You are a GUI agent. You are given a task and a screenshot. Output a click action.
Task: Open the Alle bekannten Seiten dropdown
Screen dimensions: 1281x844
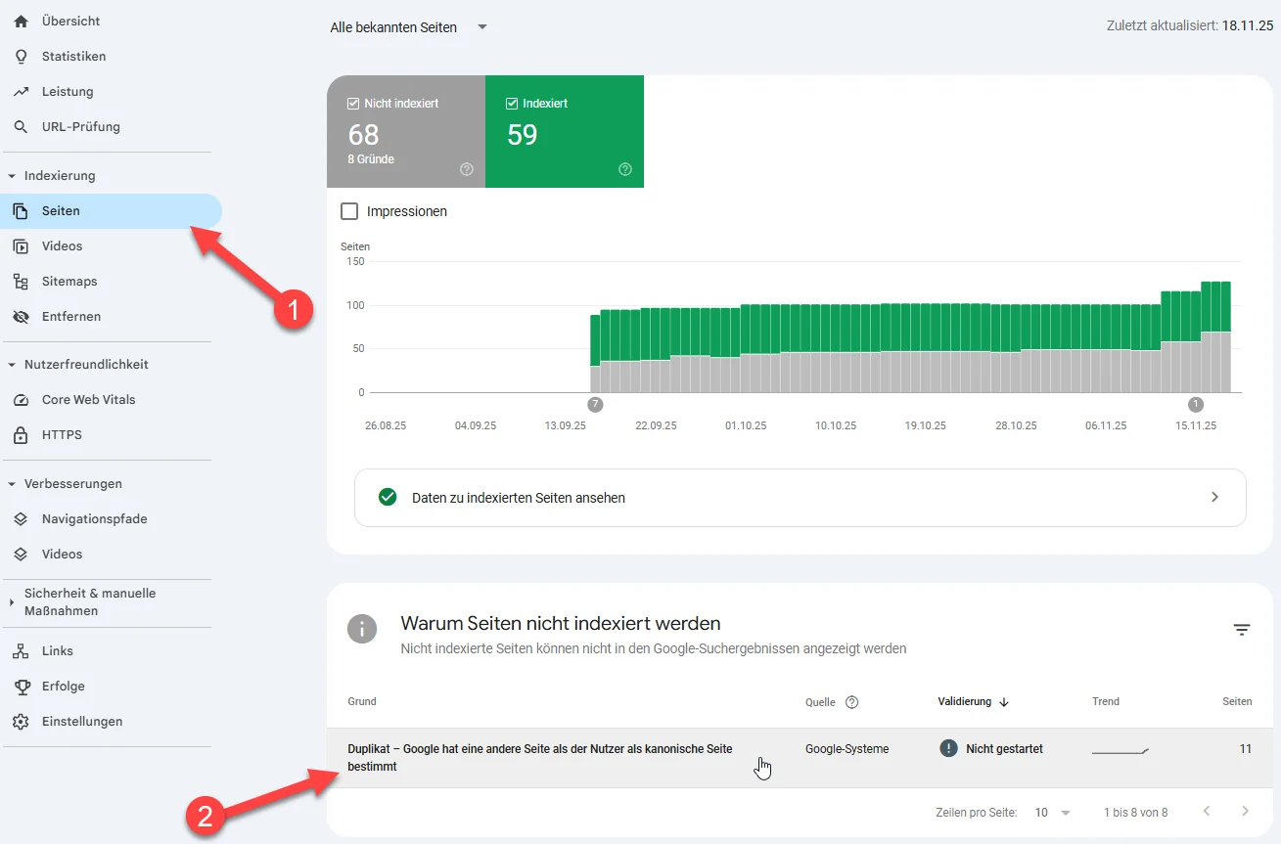click(x=409, y=27)
